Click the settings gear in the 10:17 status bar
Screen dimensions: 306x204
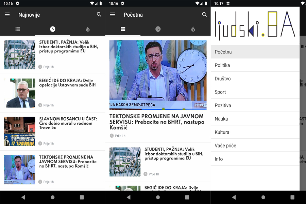(228, 3)
